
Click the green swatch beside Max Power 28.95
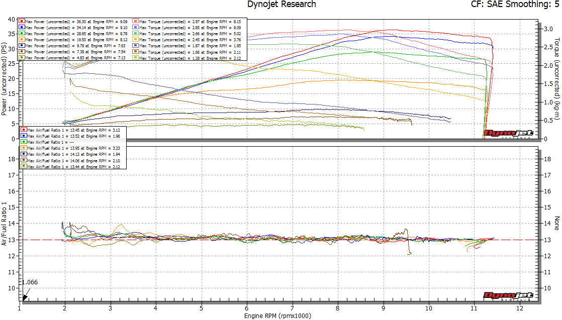click(x=22, y=34)
